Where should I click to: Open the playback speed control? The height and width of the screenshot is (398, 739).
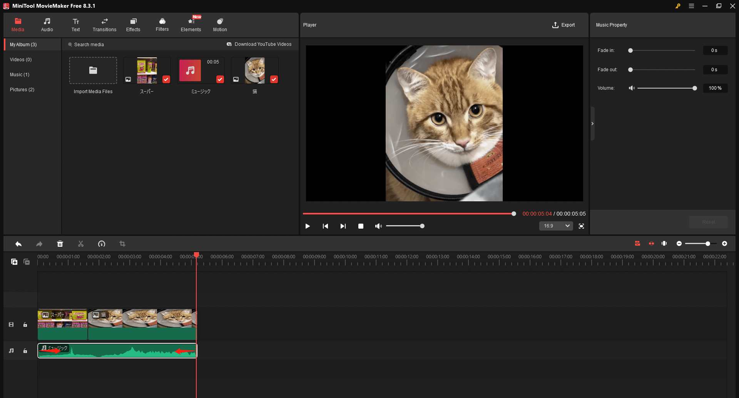click(102, 244)
